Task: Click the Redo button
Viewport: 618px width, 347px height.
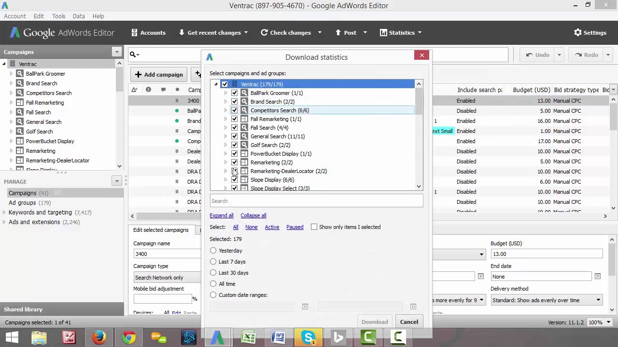Action: pos(587,55)
